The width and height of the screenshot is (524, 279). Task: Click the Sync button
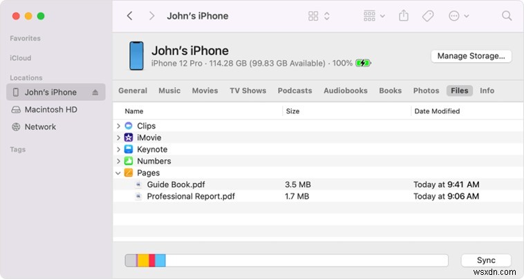pos(486,260)
